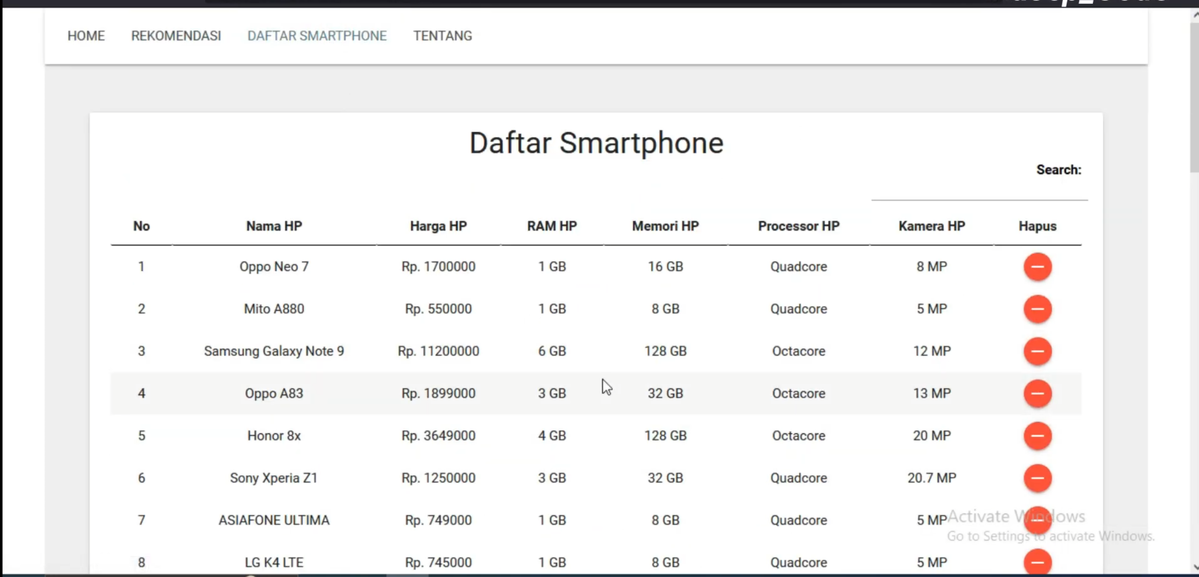Click the price 'Rp. 1250000'
Image resolution: width=1199 pixels, height=577 pixels.
coord(438,478)
